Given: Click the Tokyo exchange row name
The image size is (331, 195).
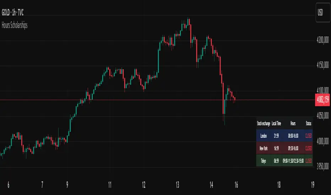Looking at the screenshot, I should 264,160.
